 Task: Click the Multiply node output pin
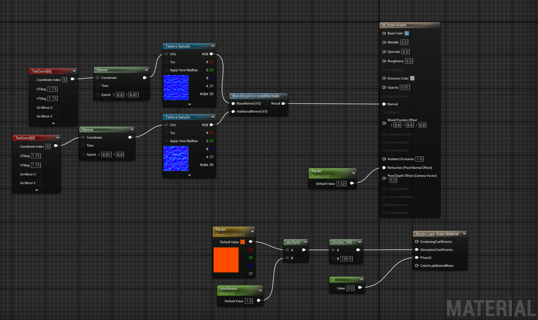[303, 250]
